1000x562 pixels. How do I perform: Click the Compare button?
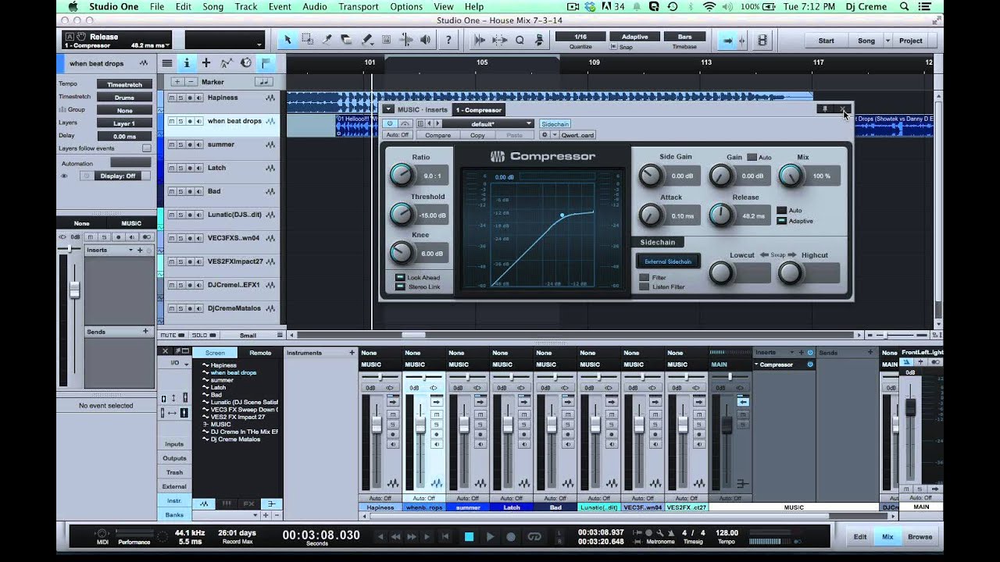(x=437, y=135)
